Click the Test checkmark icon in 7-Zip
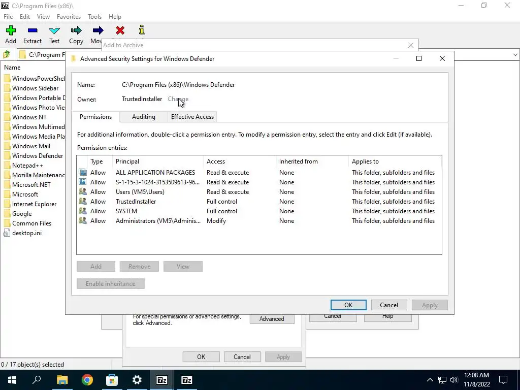Screen dimensions: 520x390 click(54, 31)
